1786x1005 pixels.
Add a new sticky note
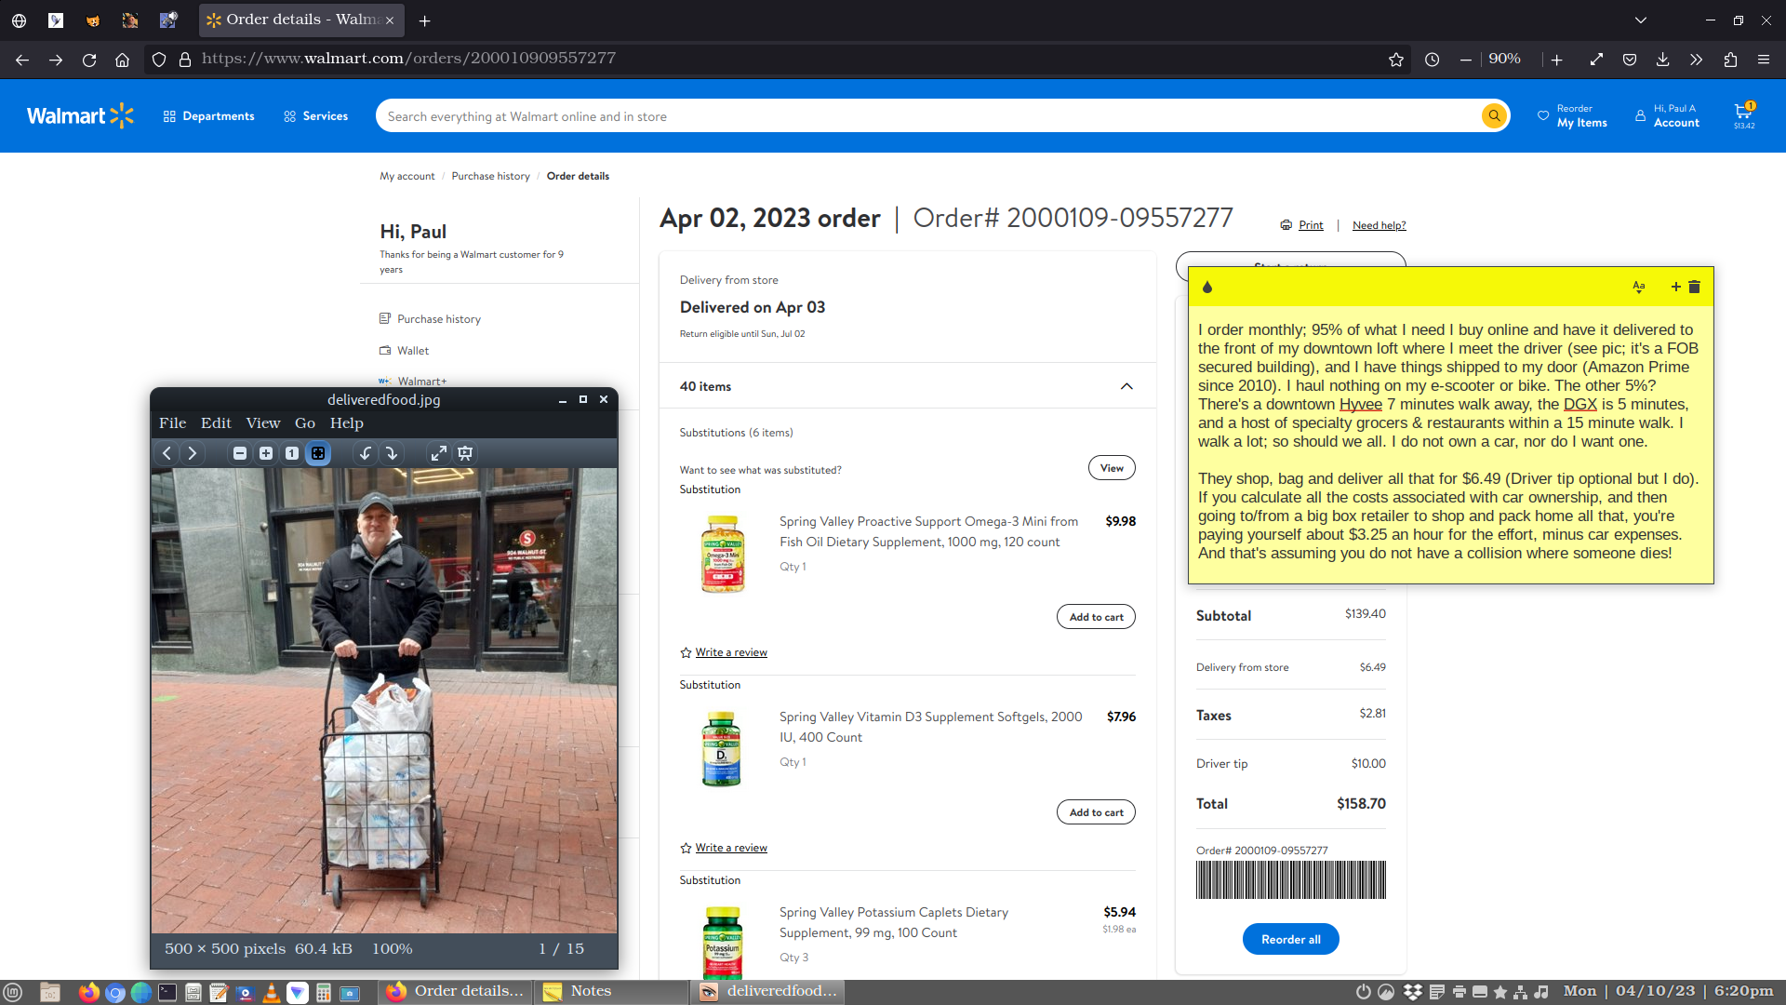pos(1675,287)
